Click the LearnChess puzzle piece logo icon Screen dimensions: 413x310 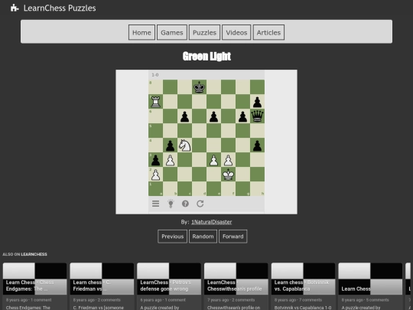coord(15,8)
